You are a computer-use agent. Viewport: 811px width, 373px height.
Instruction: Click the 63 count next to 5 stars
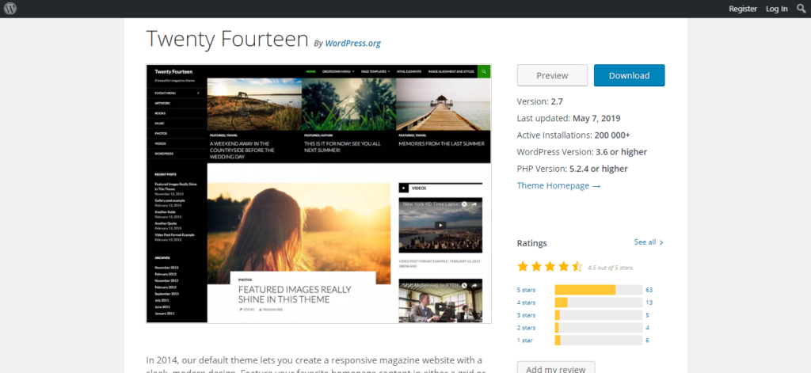click(x=649, y=290)
